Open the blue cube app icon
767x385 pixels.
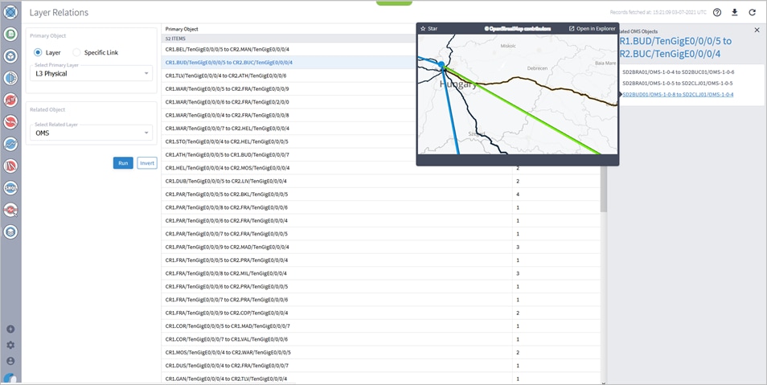coord(10,56)
